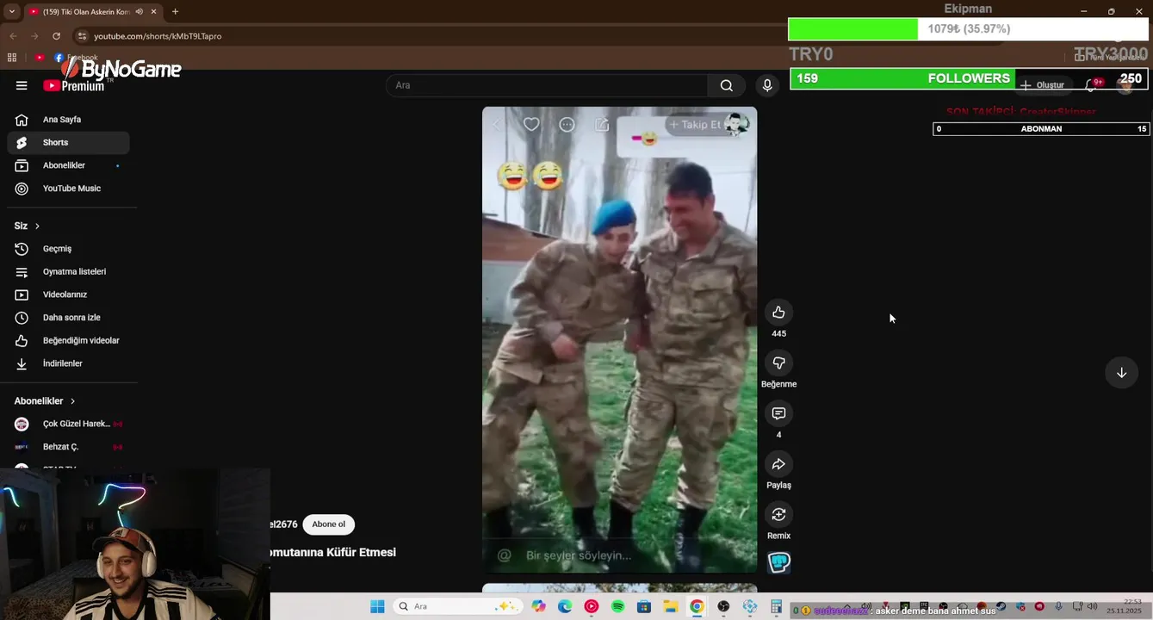Image resolution: width=1153 pixels, height=620 pixels.
Task: Like the Short with thumbs up
Action: 778,313
